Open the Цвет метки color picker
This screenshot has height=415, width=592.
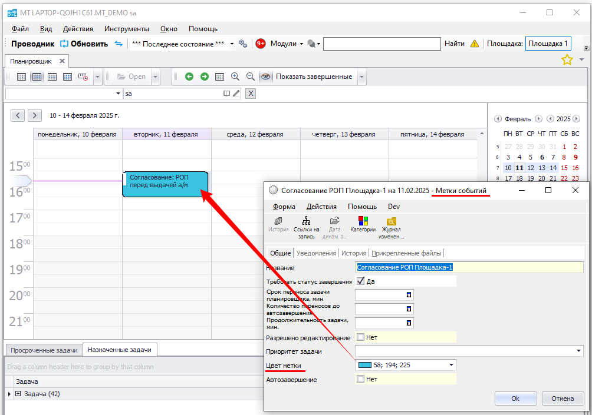pyautogui.click(x=452, y=365)
